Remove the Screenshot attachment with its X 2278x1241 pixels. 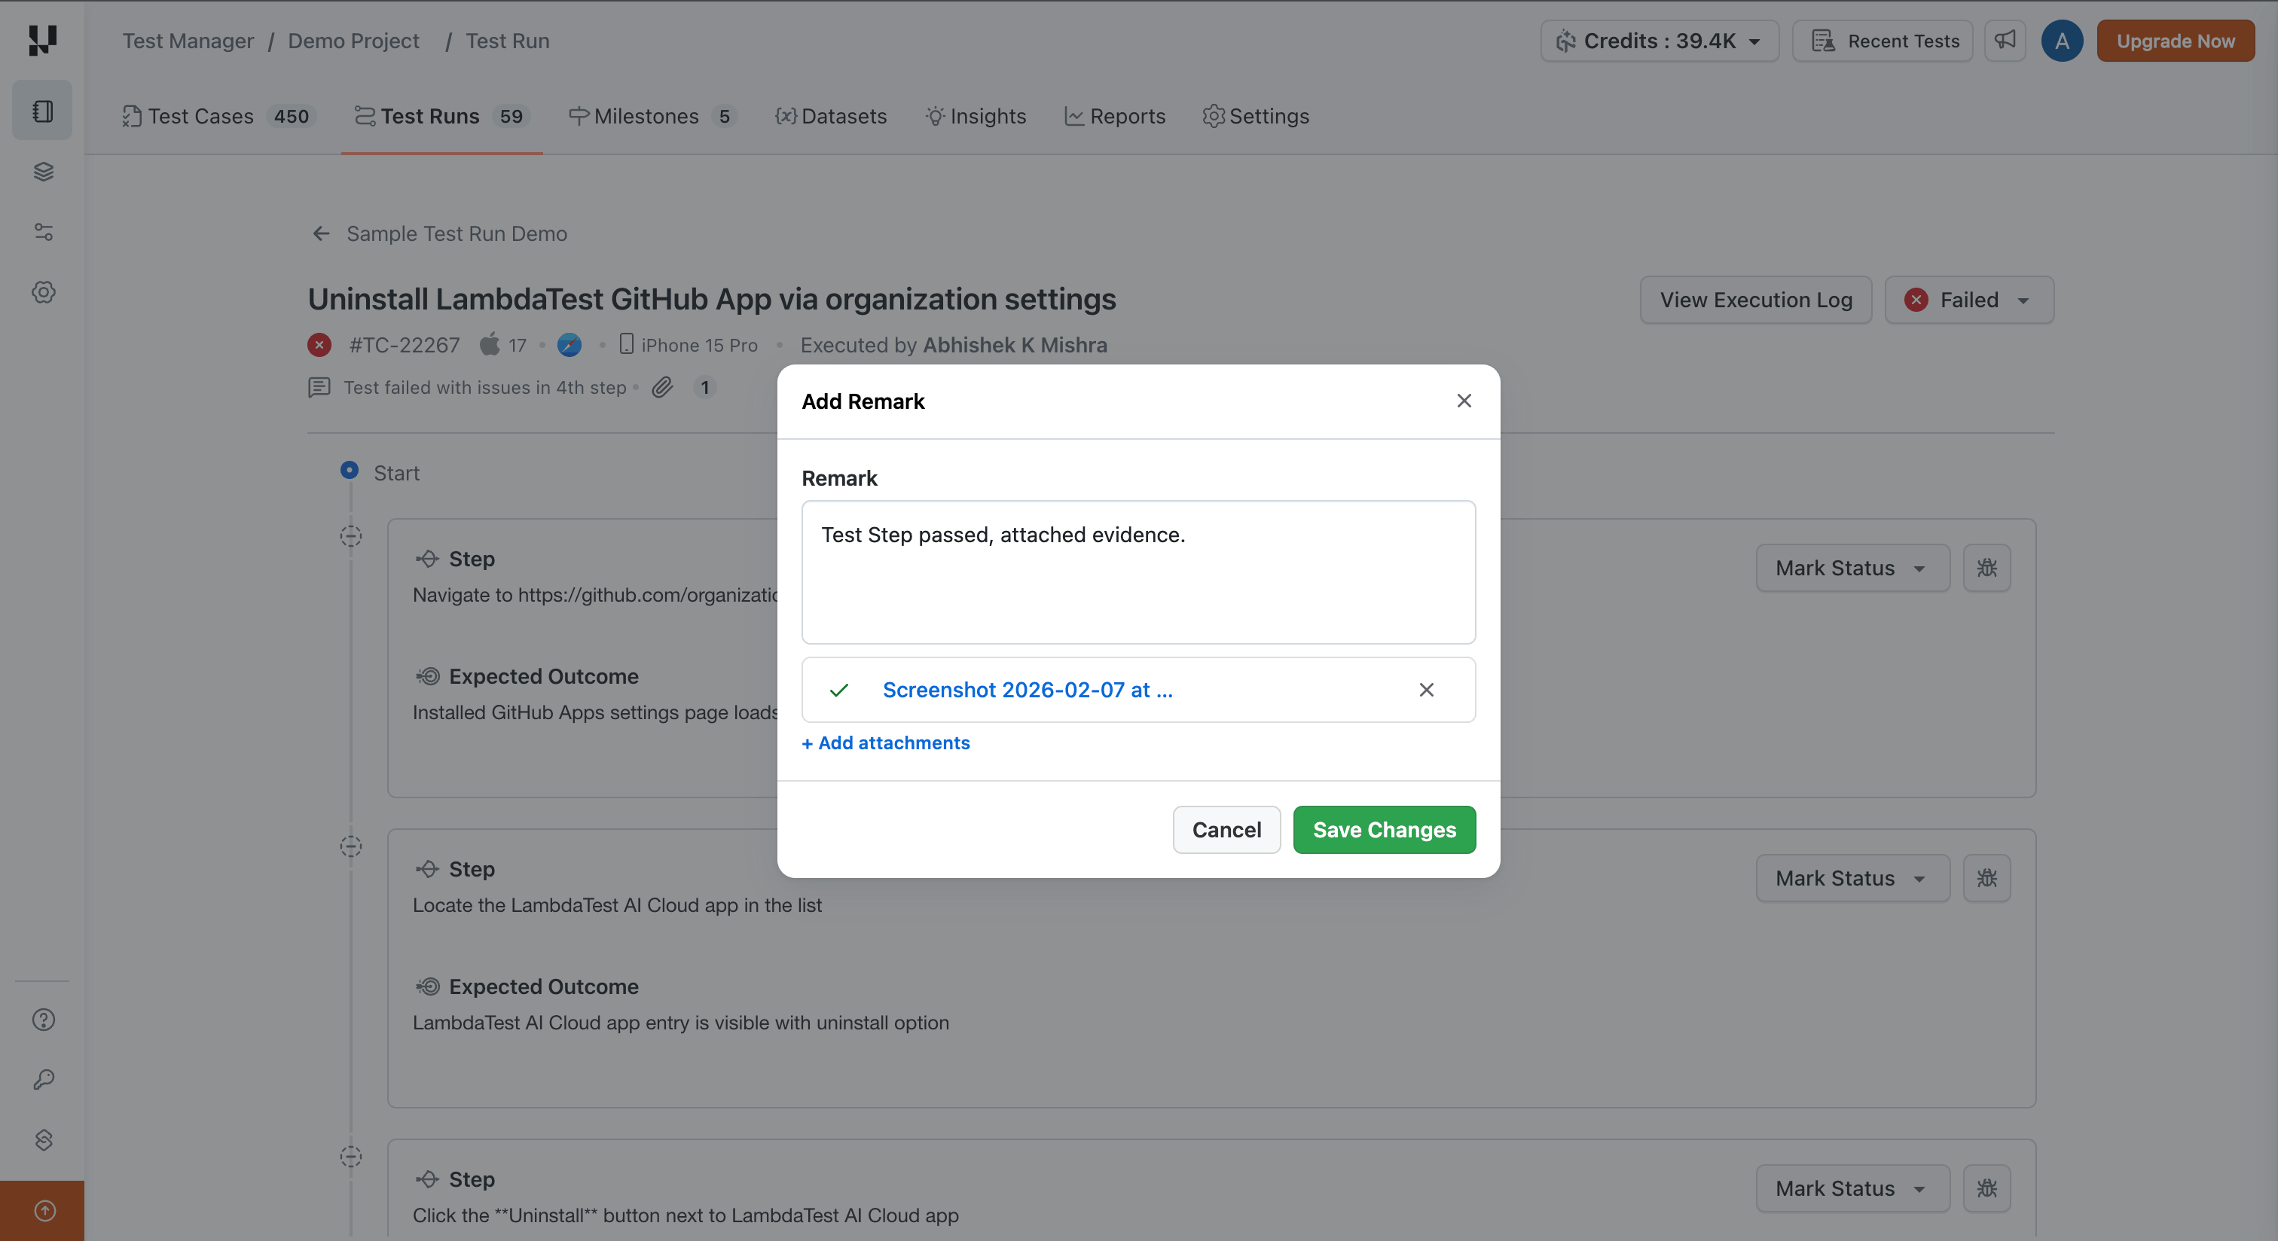click(1425, 690)
